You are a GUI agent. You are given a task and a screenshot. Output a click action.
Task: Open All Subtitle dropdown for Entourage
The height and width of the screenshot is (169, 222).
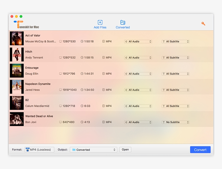click(175, 74)
